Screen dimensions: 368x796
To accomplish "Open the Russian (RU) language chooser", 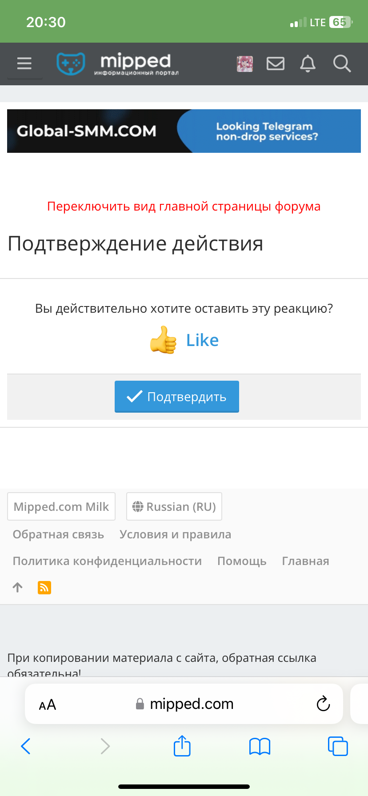I will (x=174, y=506).
